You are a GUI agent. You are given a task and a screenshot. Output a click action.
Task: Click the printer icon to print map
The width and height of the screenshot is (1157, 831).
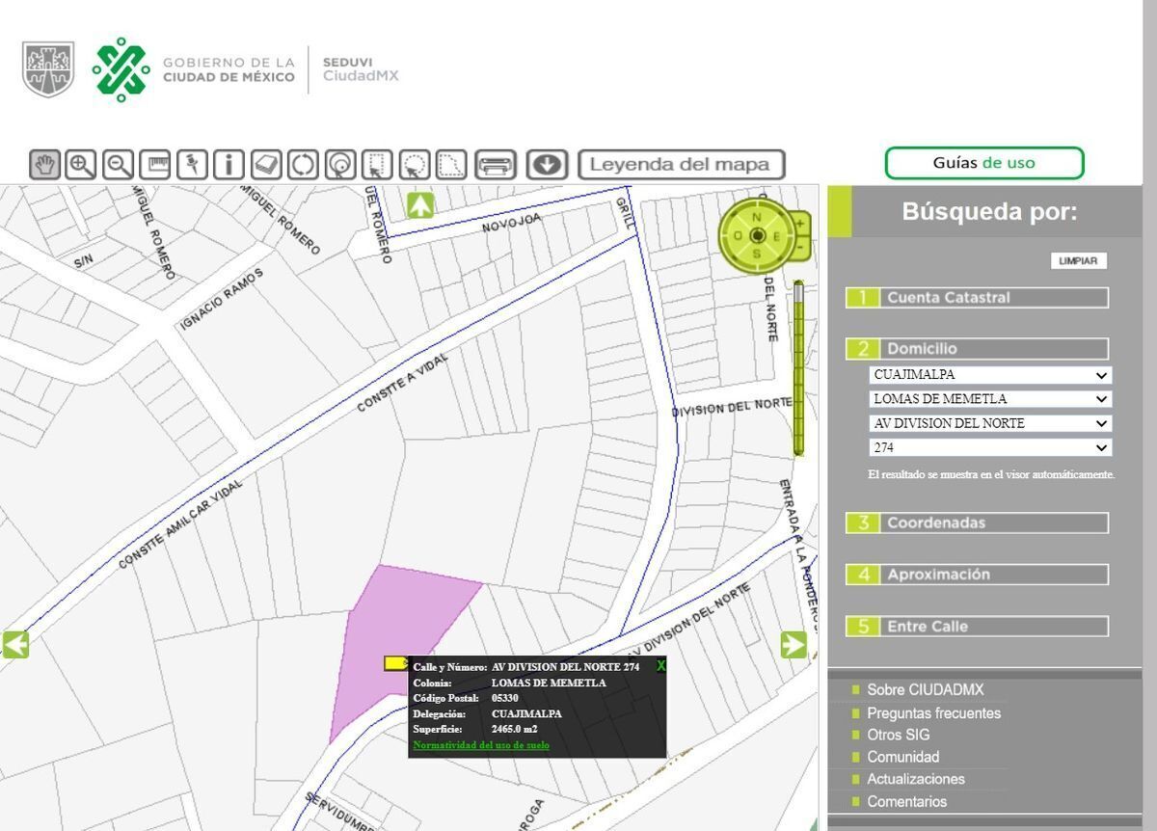[496, 165]
